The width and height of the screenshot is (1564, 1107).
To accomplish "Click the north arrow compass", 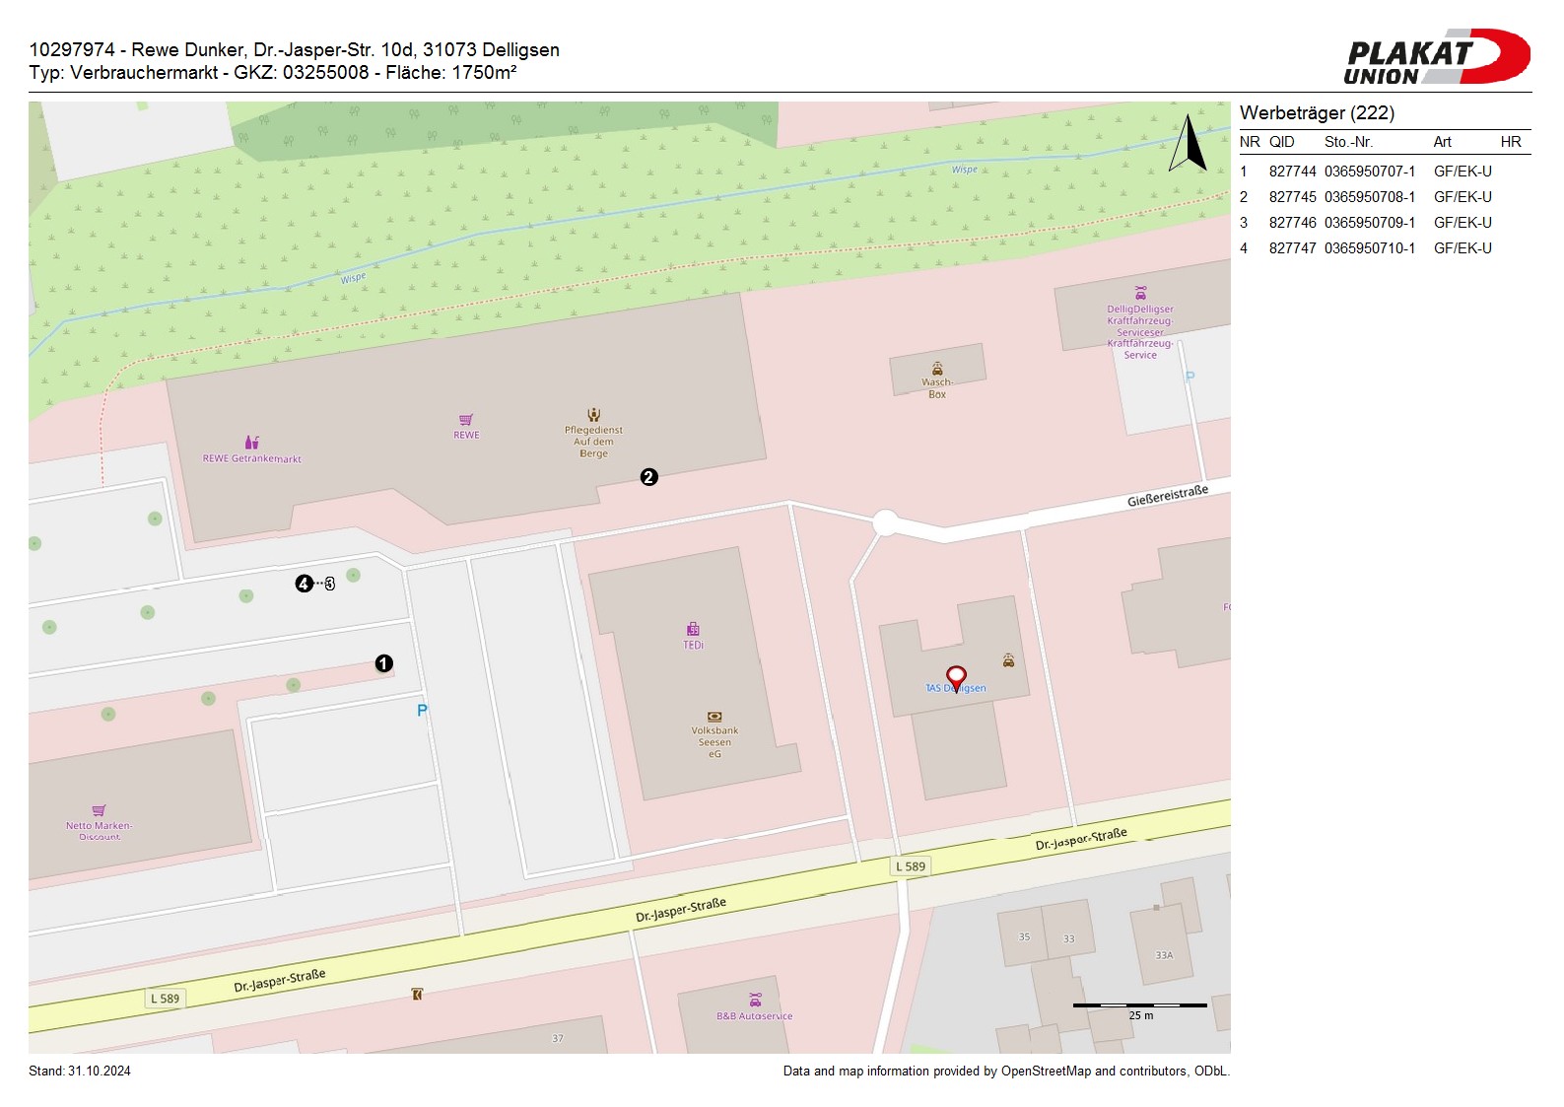I will click(1188, 144).
